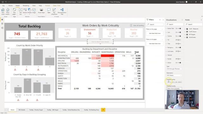
Task: Expand the KPI Targets table
Action: coord(185,35)
